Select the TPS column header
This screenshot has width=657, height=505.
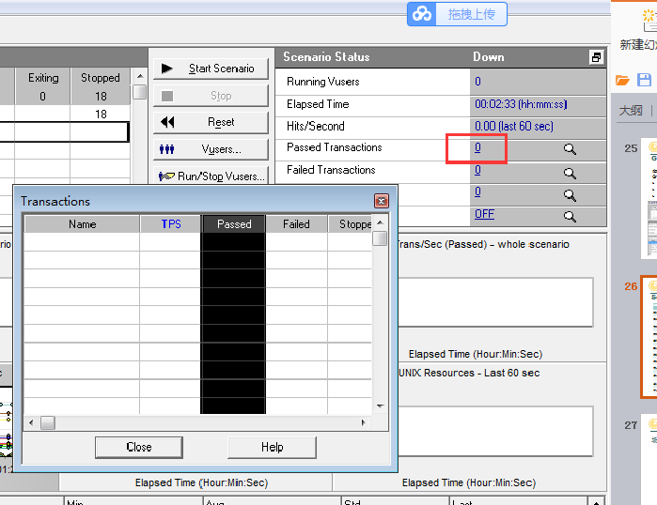pyautogui.click(x=170, y=224)
